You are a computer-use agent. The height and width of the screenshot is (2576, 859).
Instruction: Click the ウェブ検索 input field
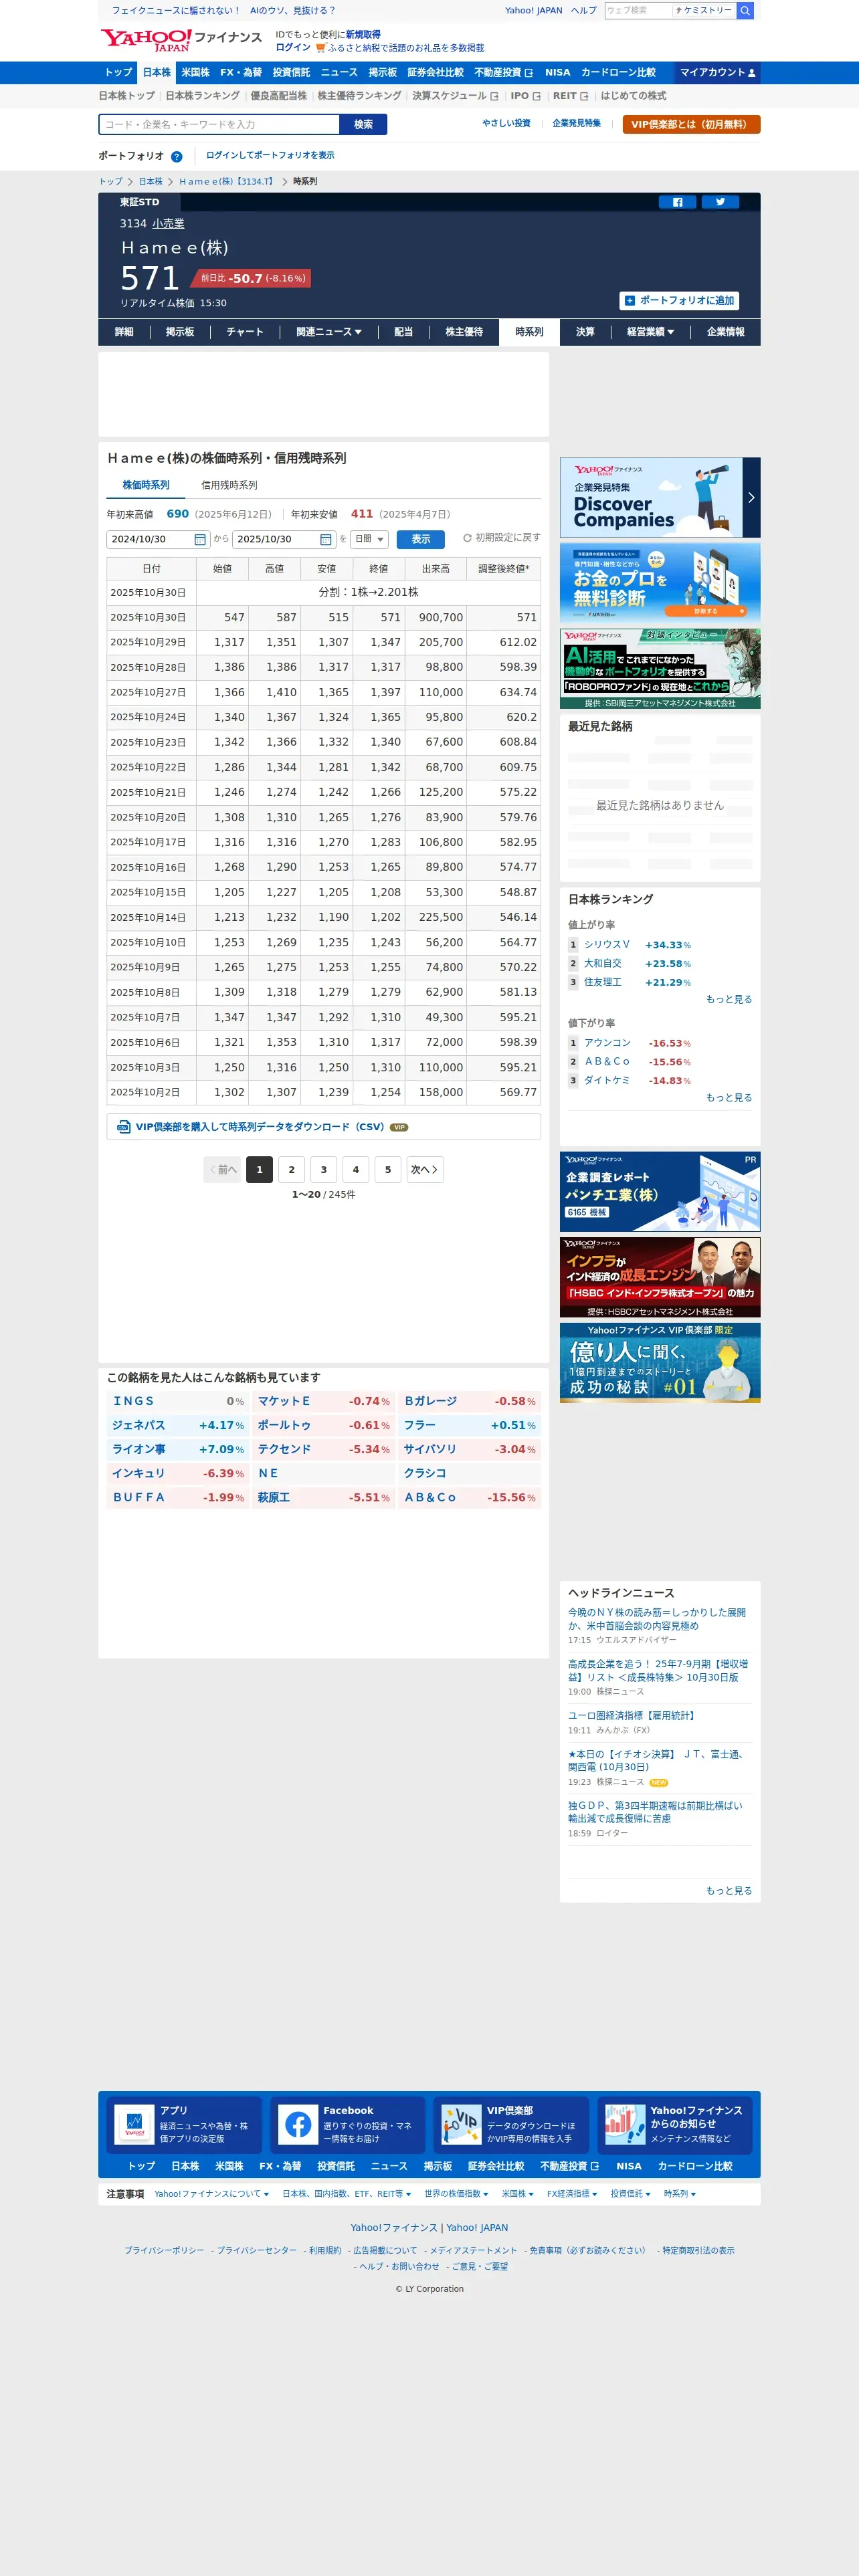[638, 10]
